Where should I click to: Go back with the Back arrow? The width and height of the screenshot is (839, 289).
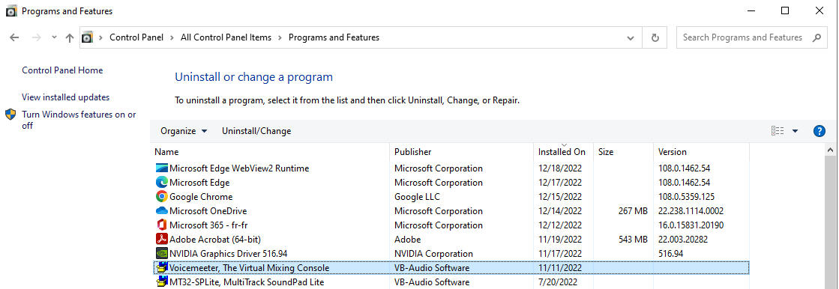(x=14, y=37)
